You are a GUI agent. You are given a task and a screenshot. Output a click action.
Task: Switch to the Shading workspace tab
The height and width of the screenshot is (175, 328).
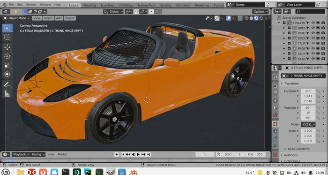point(166,5)
